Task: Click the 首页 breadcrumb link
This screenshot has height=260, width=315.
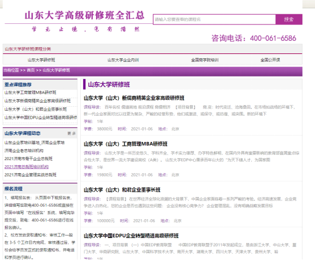Action: tap(31, 70)
